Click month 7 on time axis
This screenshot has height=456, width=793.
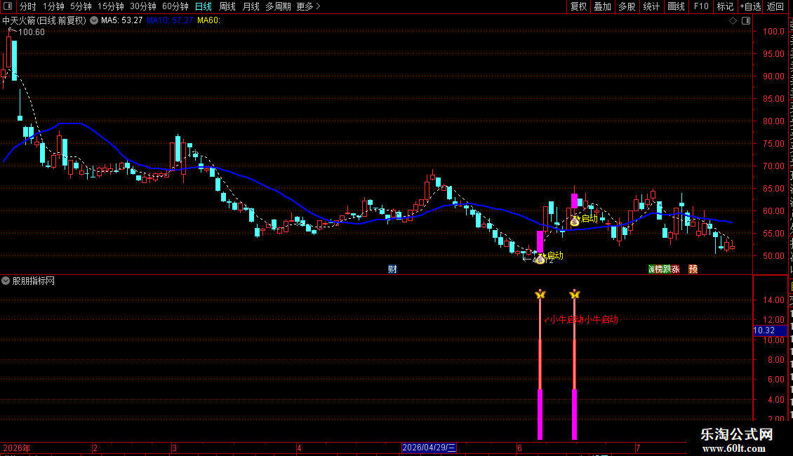(638, 448)
